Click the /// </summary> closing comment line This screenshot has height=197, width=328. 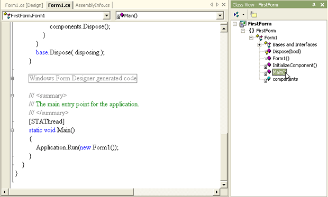pos(49,113)
